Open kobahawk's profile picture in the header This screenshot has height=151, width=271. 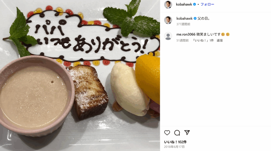(168, 4)
